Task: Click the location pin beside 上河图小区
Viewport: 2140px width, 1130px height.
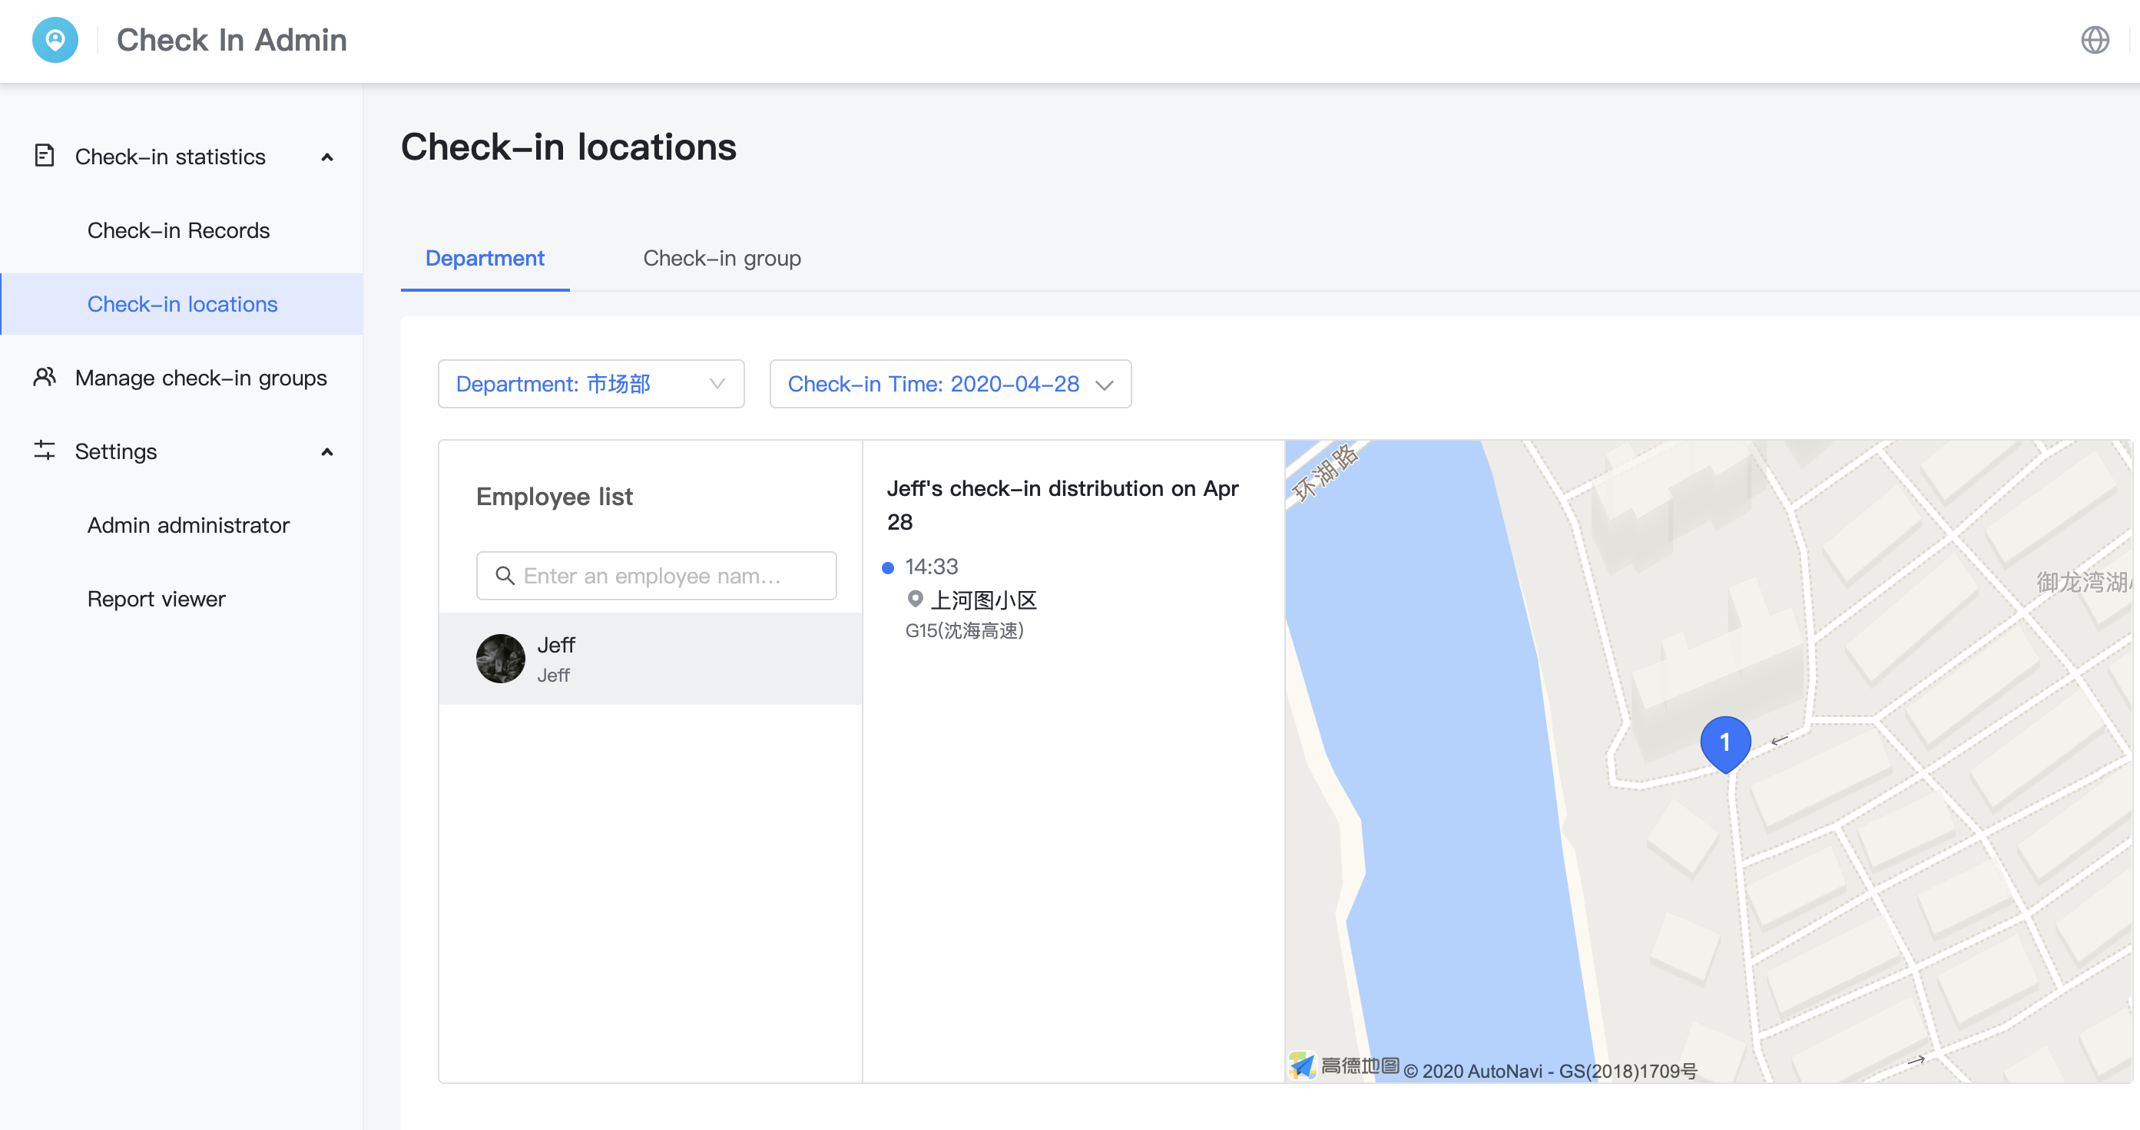Action: coord(916,600)
